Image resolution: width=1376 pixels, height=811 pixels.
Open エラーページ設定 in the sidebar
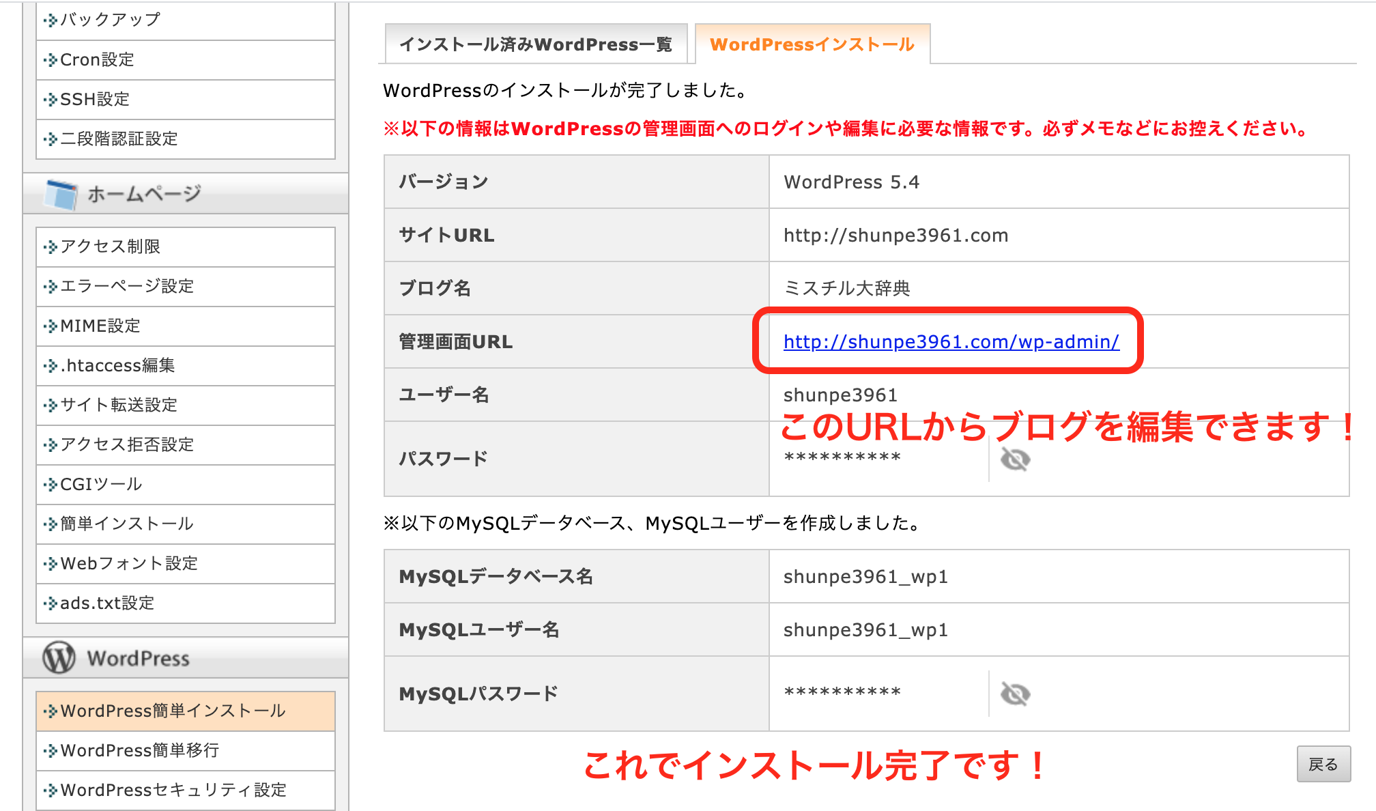click(186, 286)
